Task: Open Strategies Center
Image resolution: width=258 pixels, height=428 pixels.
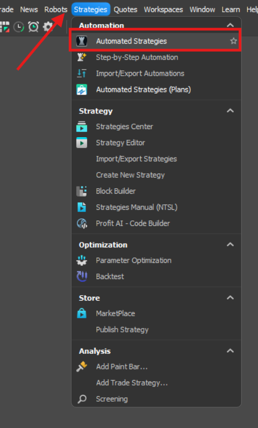Action: 156,126
